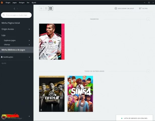155x121 pixels.
Task: Open Ajuda link in sidebar
Action: pos(4,63)
